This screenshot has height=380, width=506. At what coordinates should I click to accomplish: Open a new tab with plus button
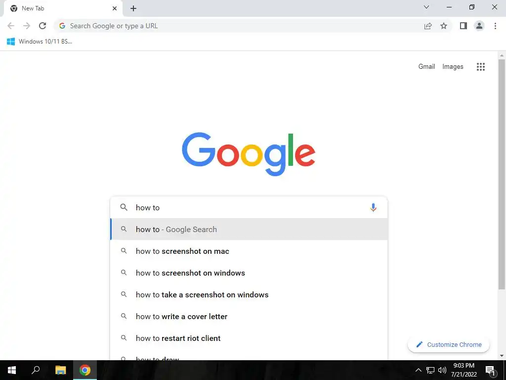point(133,8)
